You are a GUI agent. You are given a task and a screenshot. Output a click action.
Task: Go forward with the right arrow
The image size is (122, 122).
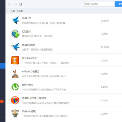pos(15,4)
